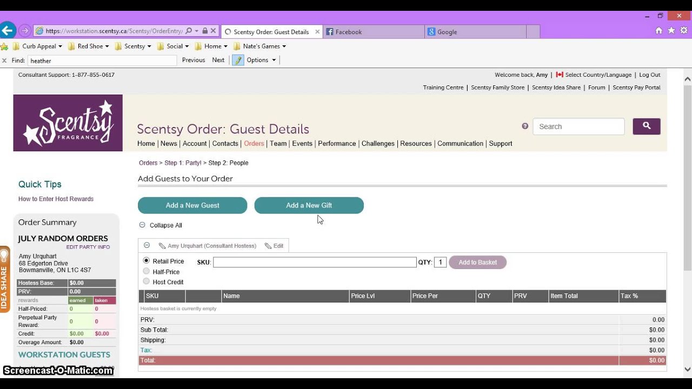The width and height of the screenshot is (692, 389).
Task: Open How to Enter Host Rewards tip
Action: click(x=56, y=199)
